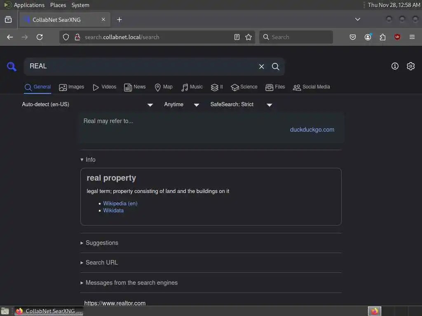Open the About info icon
This screenshot has width=422, height=316.
395,66
